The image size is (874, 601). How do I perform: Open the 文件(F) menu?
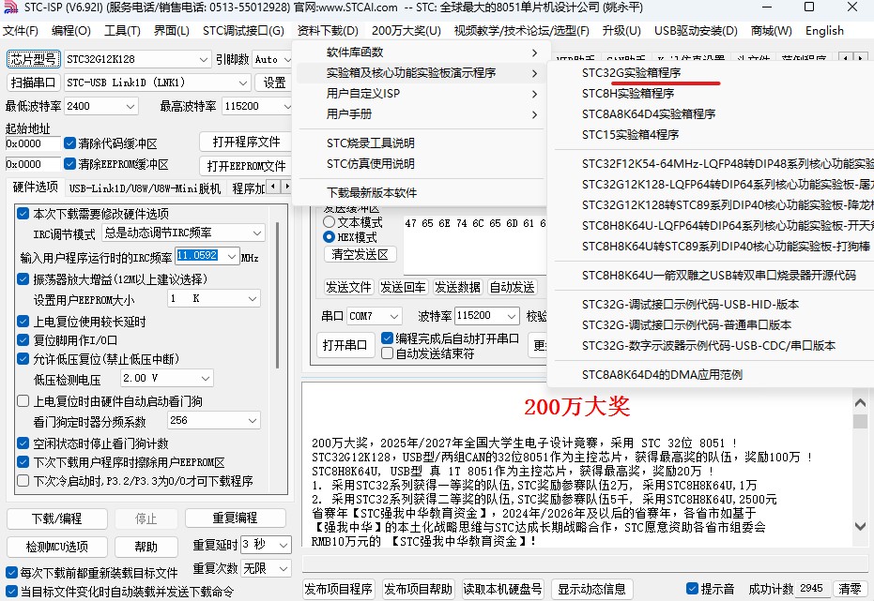(x=21, y=31)
